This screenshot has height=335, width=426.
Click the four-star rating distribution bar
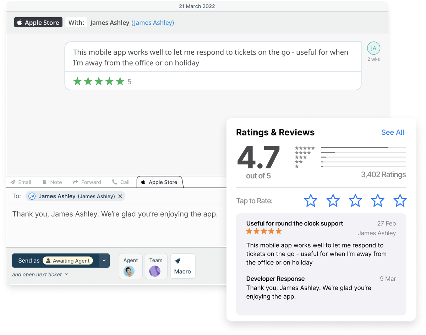pos(364,152)
